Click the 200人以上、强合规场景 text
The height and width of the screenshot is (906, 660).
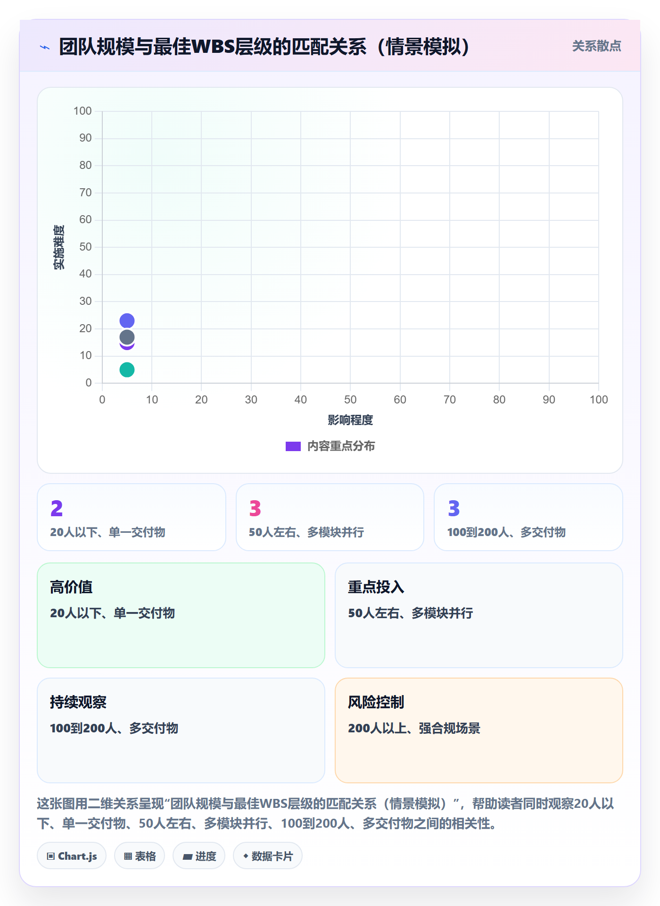(x=414, y=728)
